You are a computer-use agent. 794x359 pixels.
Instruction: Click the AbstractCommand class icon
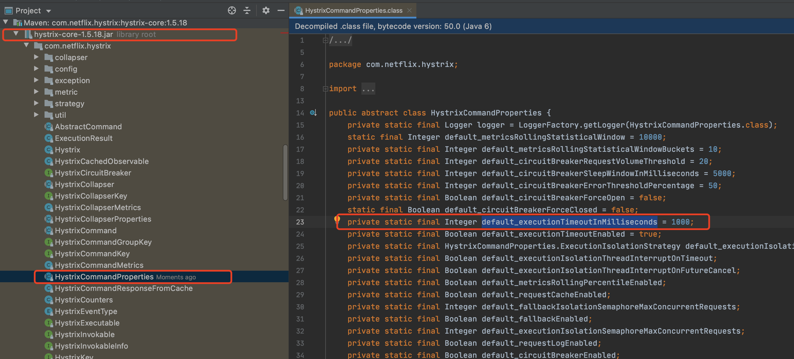(x=49, y=126)
